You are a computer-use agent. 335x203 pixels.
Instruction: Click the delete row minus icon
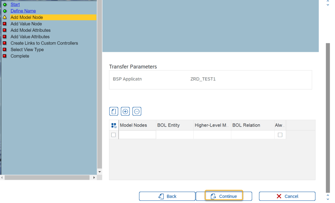(x=137, y=111)
